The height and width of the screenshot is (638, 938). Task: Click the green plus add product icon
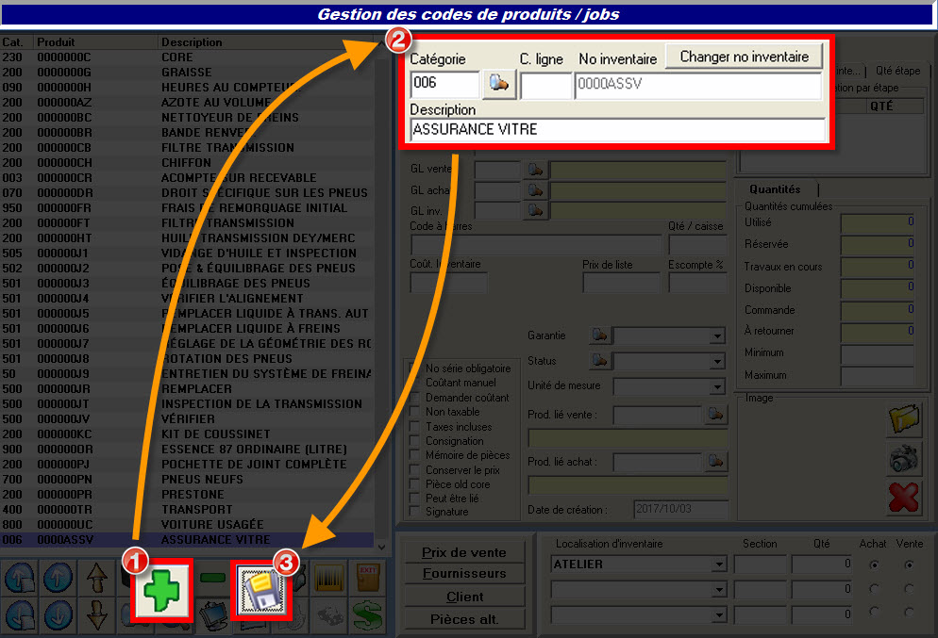click(x=161, y=590)
